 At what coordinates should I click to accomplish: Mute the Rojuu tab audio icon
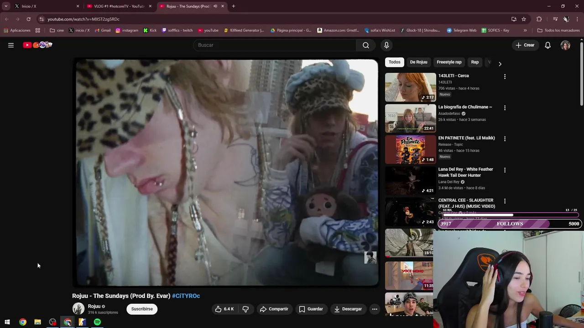[x=215, y=6]
